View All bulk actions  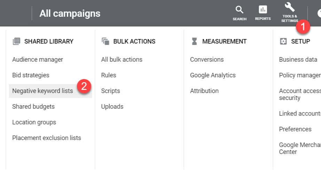click(x=122, y=60)
